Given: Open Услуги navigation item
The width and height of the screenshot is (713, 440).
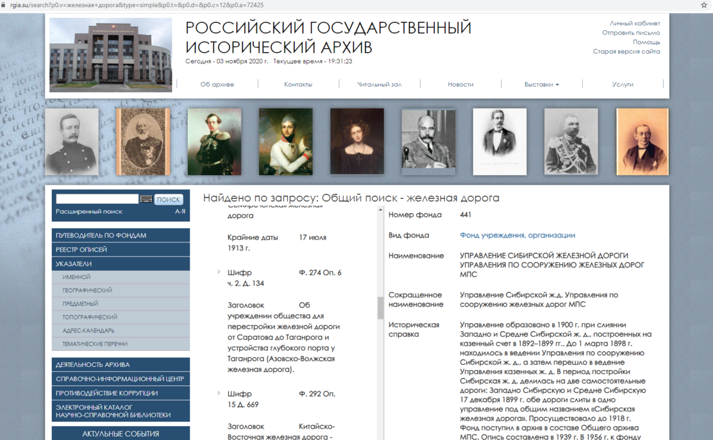Looking at the screenshot, I should tap(623, 84).
